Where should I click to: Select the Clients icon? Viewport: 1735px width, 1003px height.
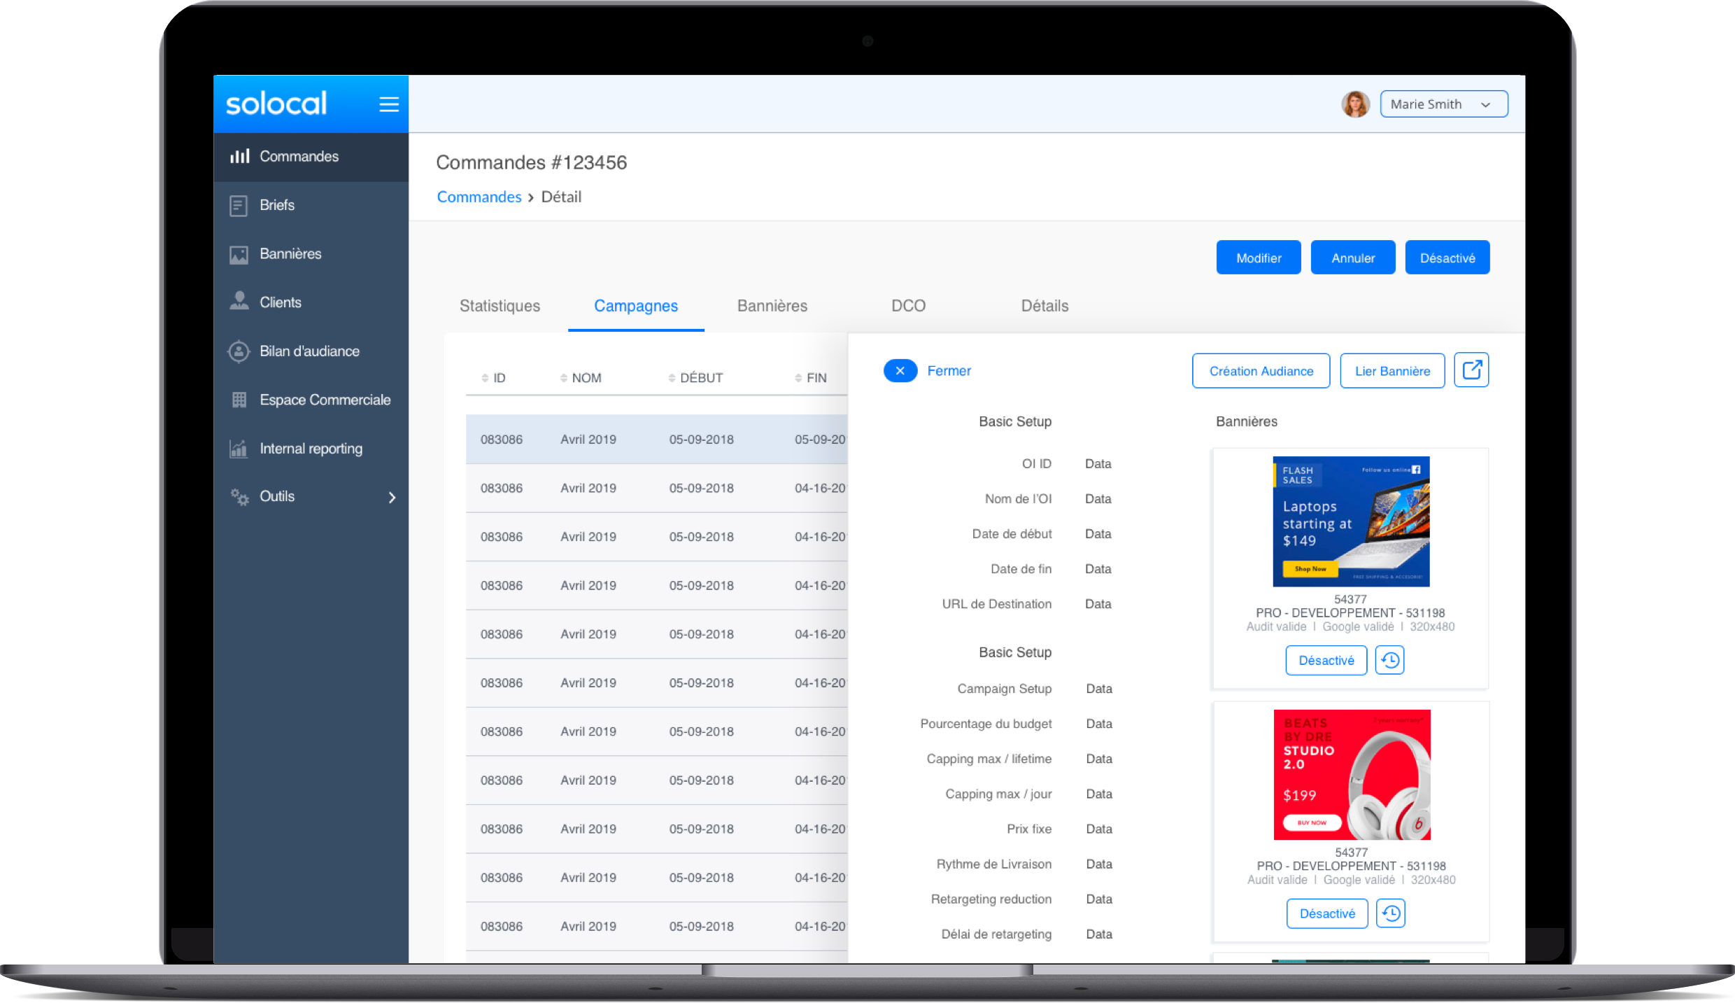[x=239, y=301]
